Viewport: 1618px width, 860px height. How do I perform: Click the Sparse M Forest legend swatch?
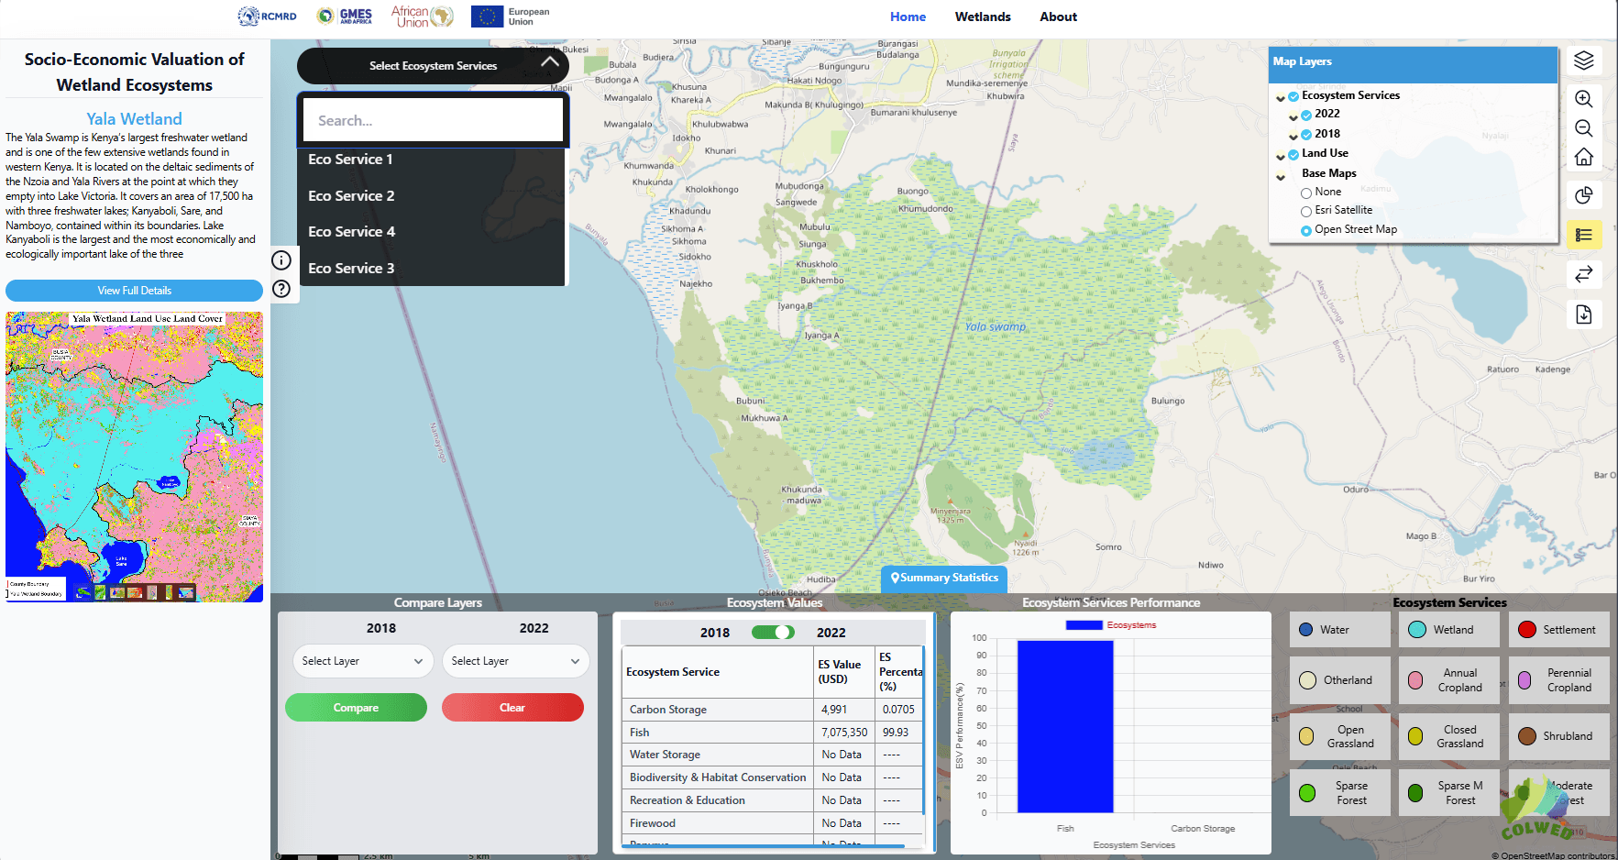(x=1415, y=793)
